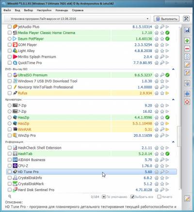Open the Выбор menu
The height and width of the screenshot is (212, 194).
29,10
